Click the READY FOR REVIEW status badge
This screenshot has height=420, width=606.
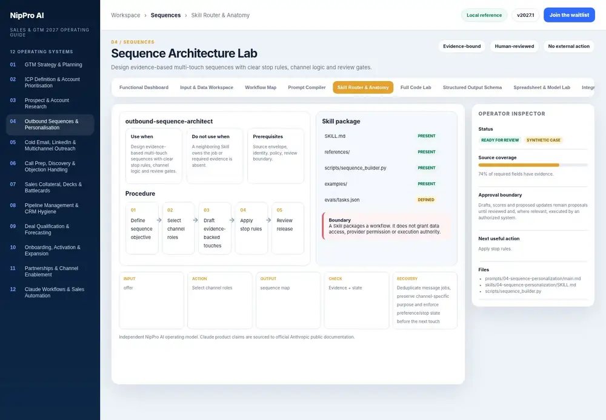[500, 140]
